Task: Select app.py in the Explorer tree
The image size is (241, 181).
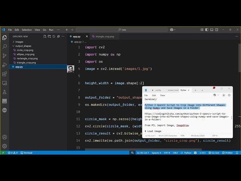Action: click(38, 67)
